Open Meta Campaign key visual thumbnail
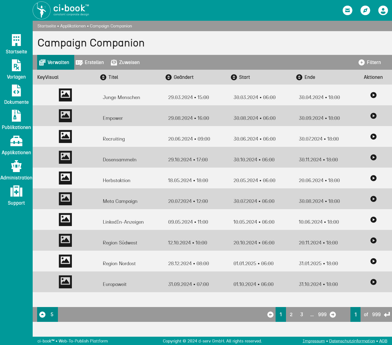The image size is (392, 345). [65, 199]
